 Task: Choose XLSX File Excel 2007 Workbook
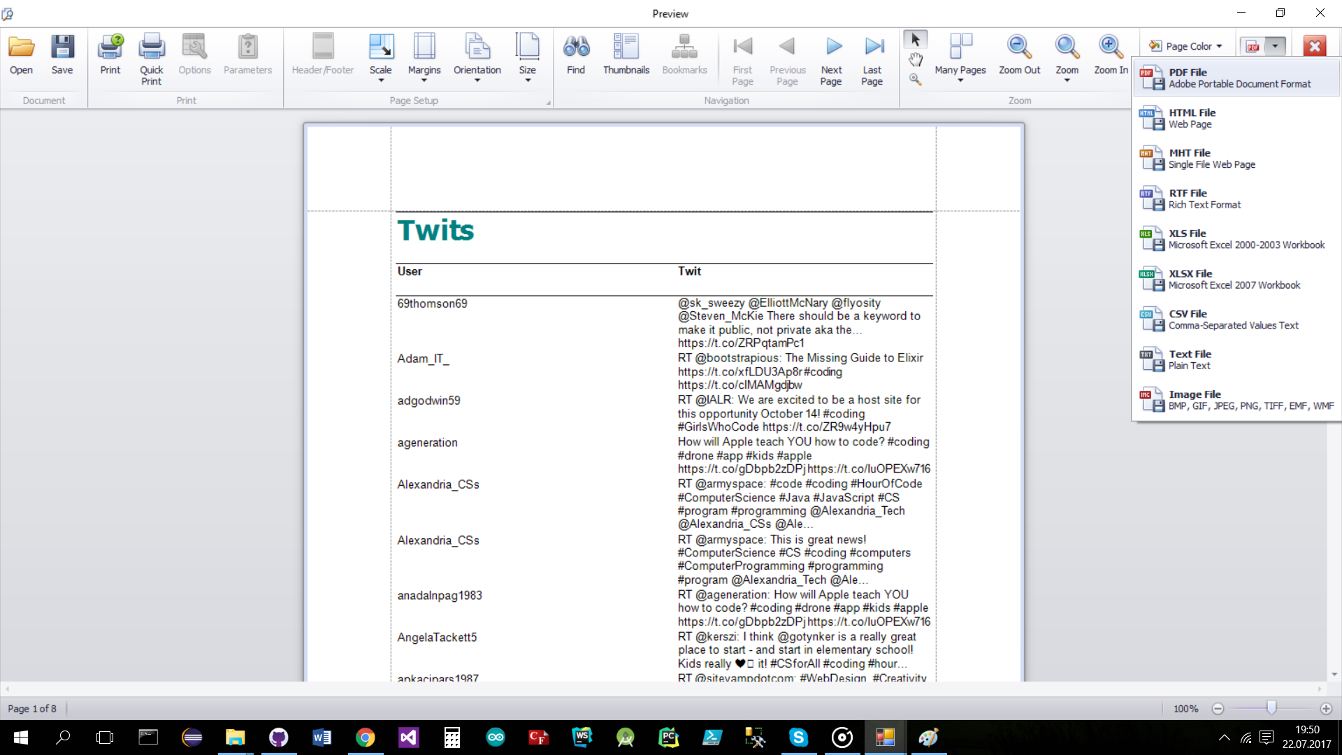pyautogui.click(x=1236, y=280)
